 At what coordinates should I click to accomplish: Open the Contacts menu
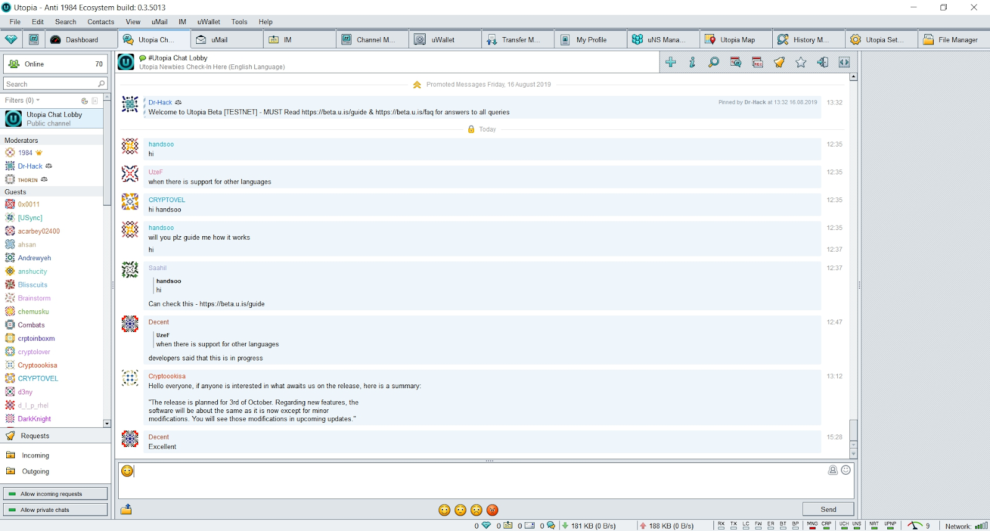(x=101, y=22)
